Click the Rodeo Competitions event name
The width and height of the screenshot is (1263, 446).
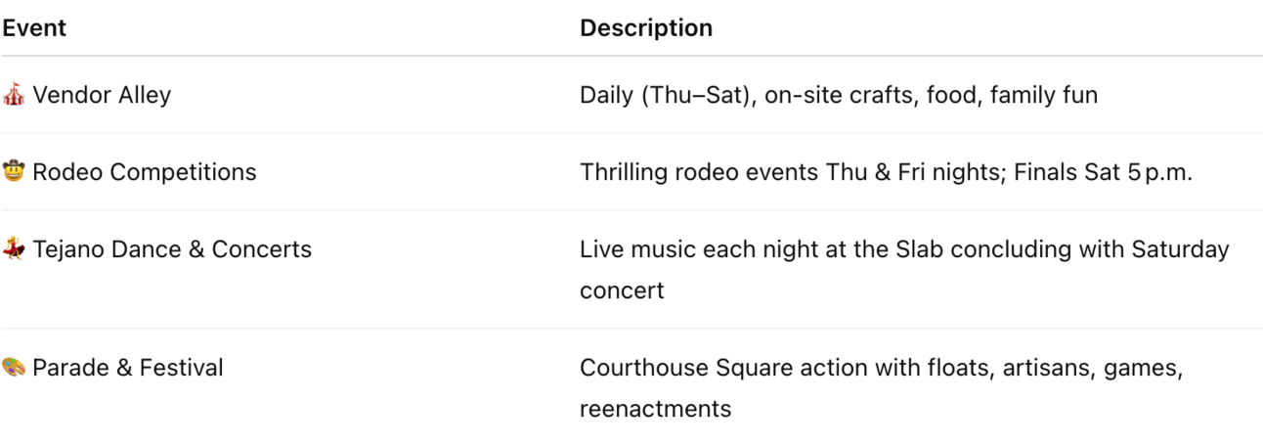145,172
